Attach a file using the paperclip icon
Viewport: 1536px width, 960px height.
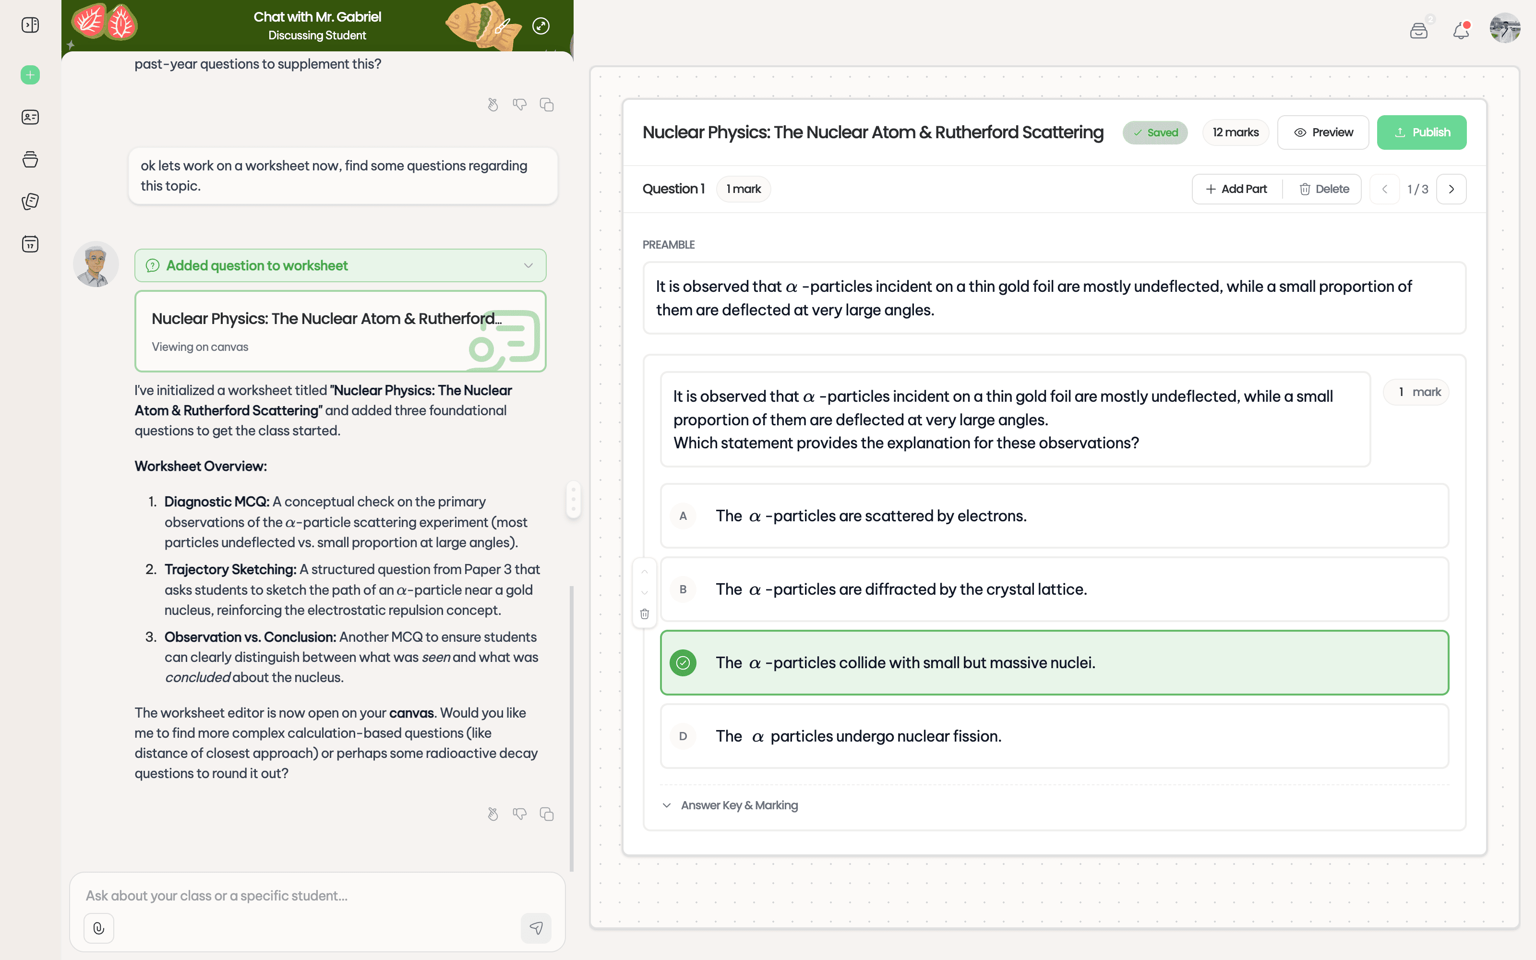click(x=98, y=928)
